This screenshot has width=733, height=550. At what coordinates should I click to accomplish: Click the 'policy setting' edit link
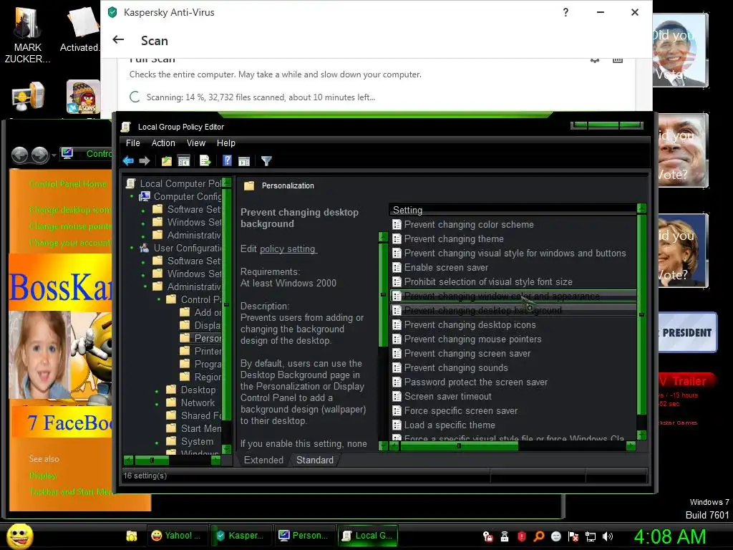(288, 249)
